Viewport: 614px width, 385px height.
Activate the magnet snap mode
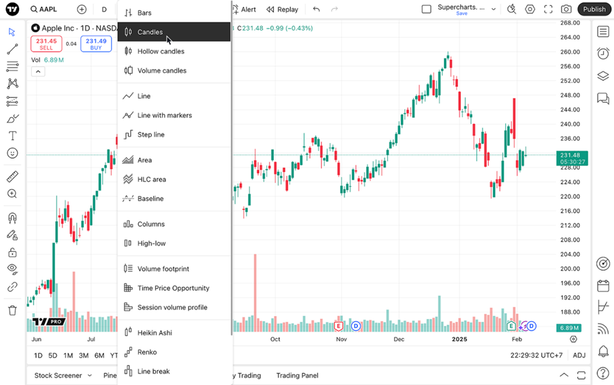tap(12, 218)
